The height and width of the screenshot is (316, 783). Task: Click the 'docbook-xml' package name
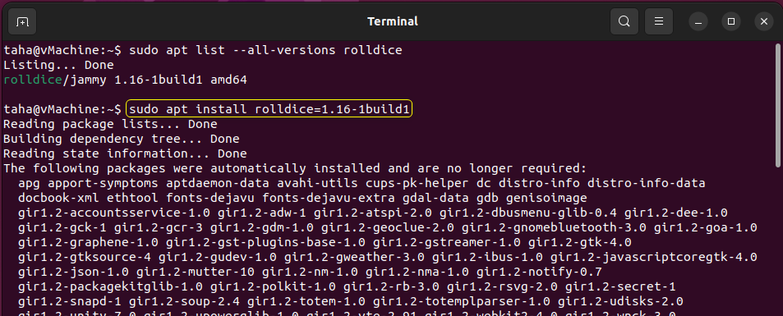pos(58,197)
